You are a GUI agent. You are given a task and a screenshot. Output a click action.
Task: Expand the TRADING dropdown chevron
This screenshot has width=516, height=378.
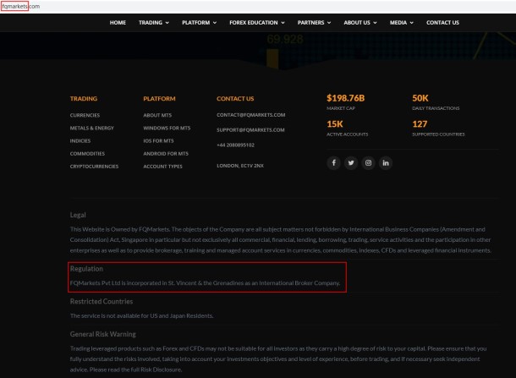coord(167,23)
